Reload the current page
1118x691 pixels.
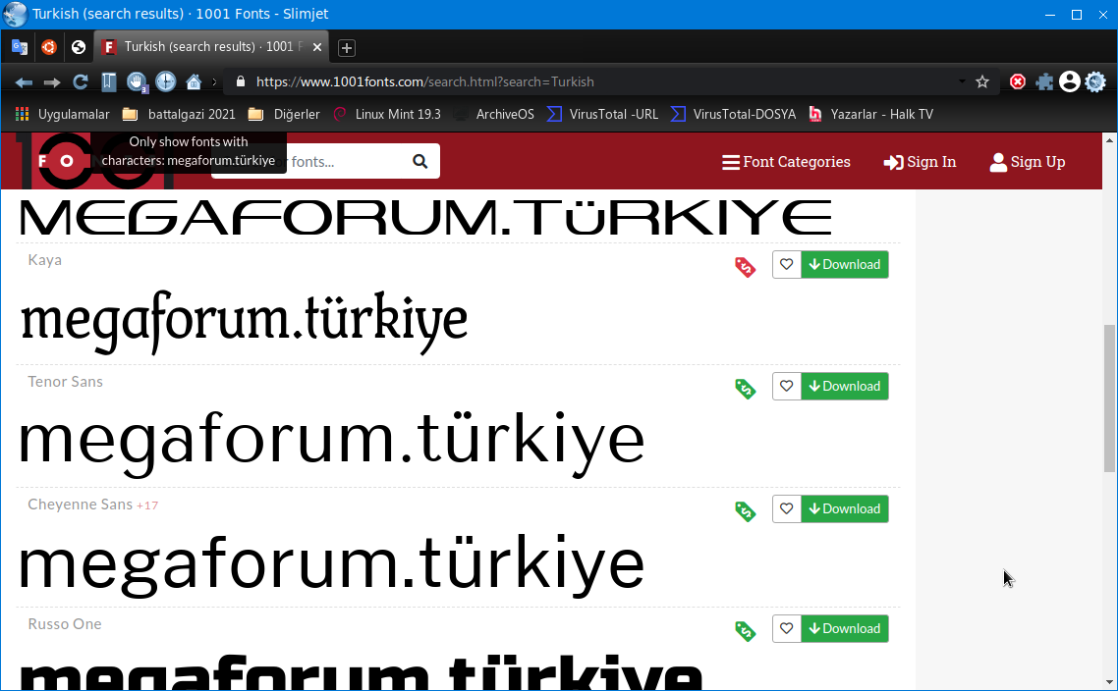(x=80, y=81)
